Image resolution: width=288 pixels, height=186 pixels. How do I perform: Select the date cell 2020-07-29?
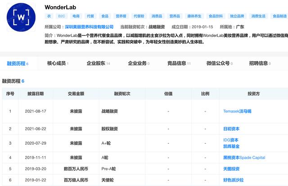pyautogui.click(x=36, y=143)
